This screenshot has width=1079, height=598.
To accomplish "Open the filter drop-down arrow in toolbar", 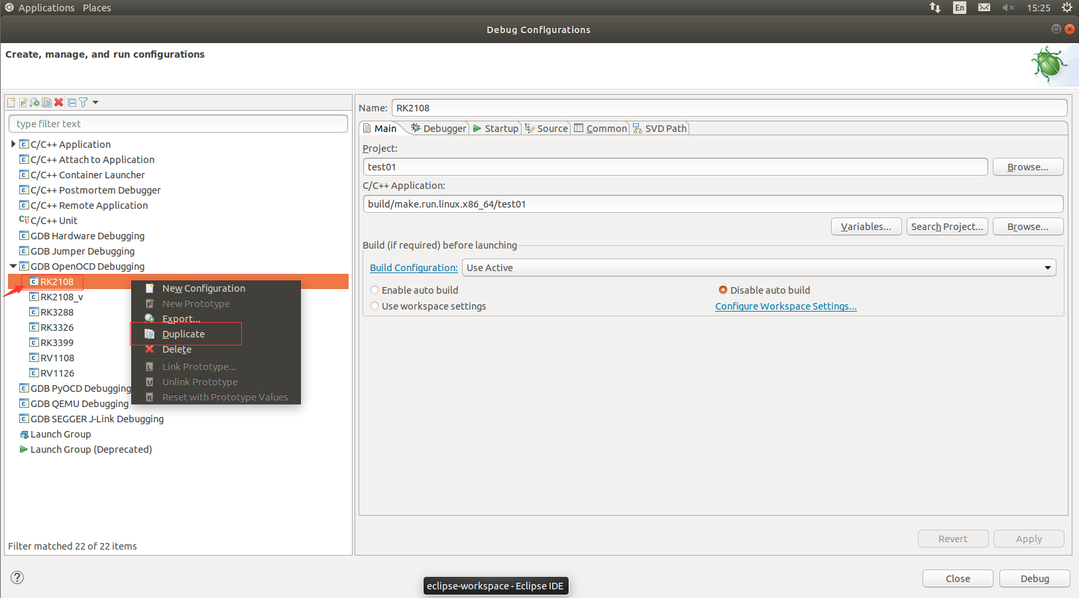I will [x=95, y=102].
